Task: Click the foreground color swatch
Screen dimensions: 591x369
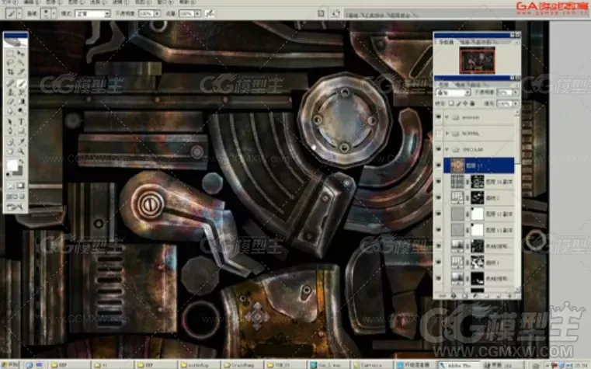Action: pyautogui.click(x=12, y=165)
